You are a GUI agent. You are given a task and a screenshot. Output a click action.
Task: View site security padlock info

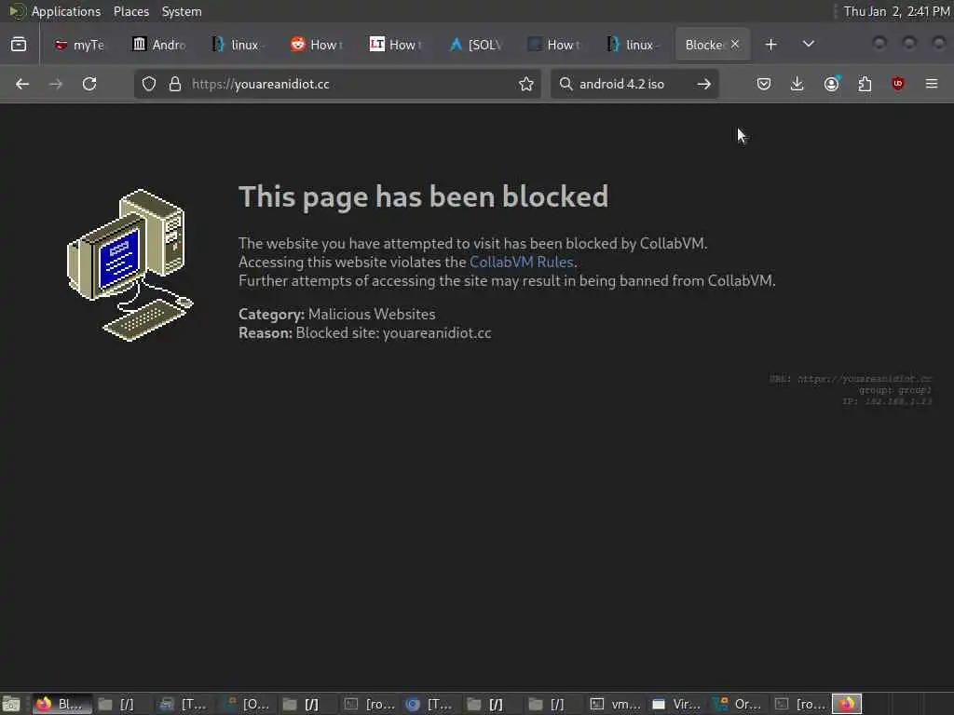click(175, 84)
